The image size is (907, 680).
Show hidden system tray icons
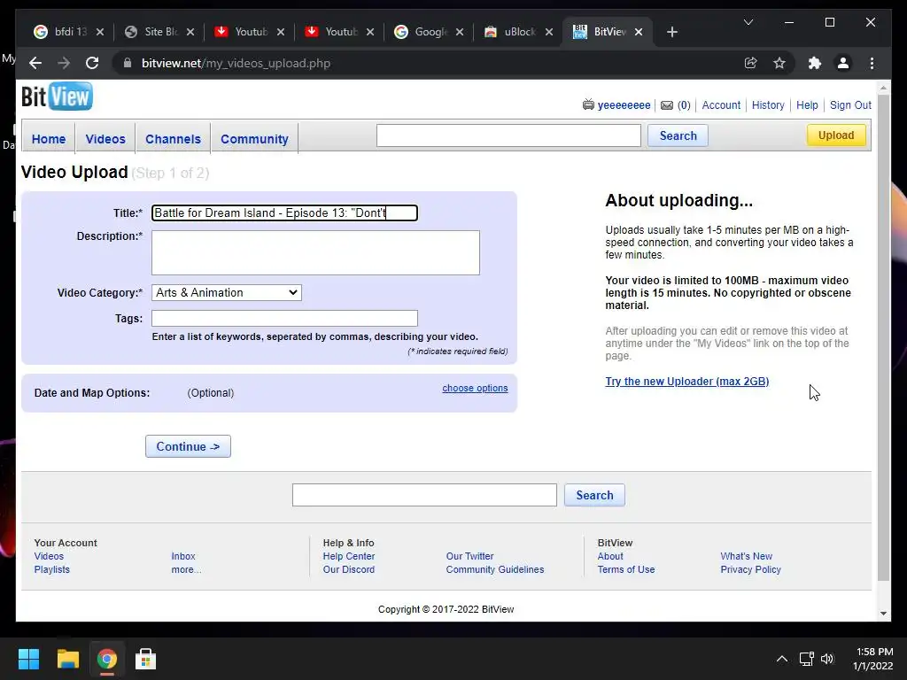click(781, 659)
